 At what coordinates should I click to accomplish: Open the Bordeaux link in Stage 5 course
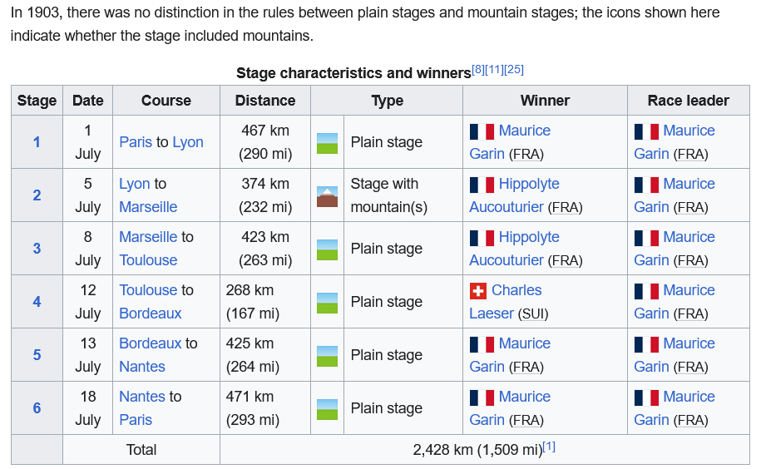pos(150,343)
